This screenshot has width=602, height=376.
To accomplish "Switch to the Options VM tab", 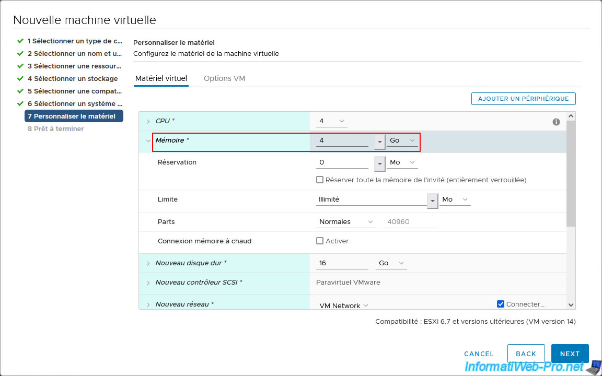I will 224,78.
